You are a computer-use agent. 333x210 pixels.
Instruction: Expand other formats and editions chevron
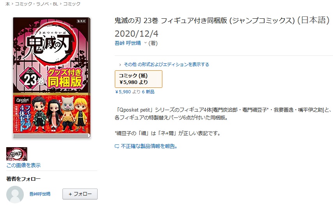coord(120,64)
